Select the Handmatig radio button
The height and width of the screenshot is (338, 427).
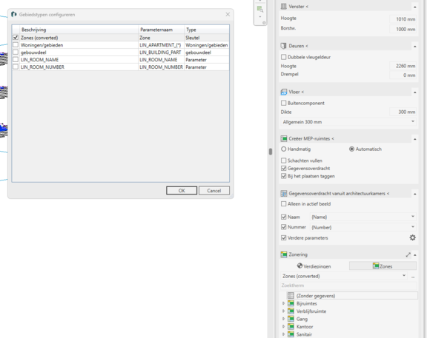[283, 149]
